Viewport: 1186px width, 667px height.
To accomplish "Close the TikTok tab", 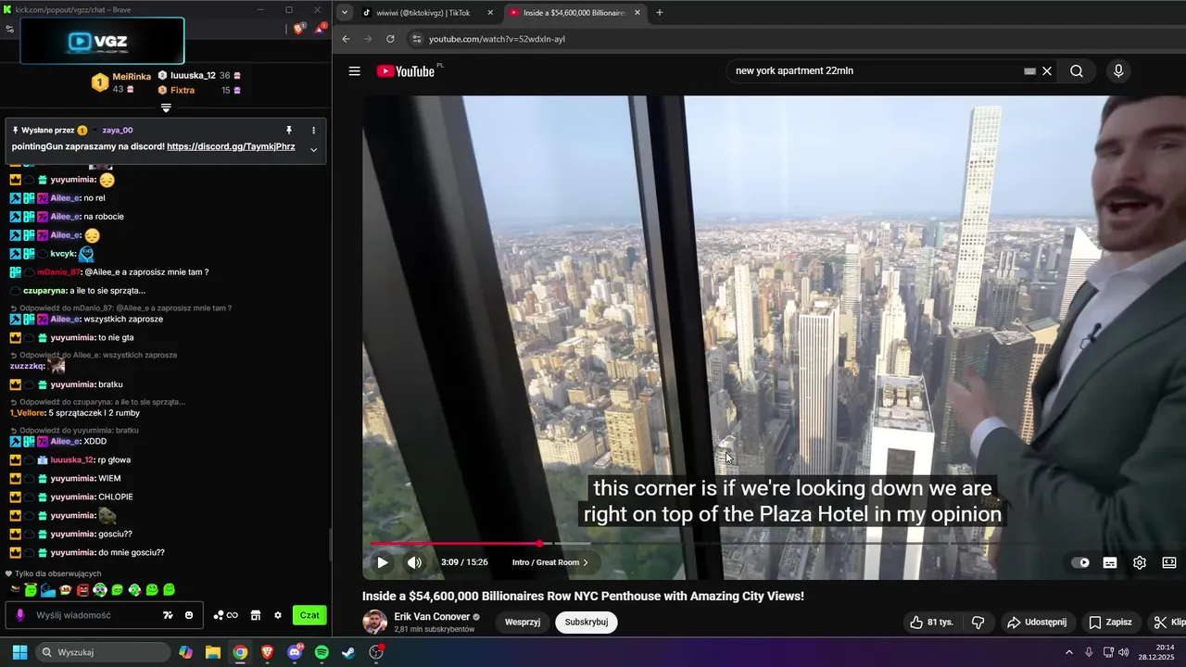I will point(490,13).
